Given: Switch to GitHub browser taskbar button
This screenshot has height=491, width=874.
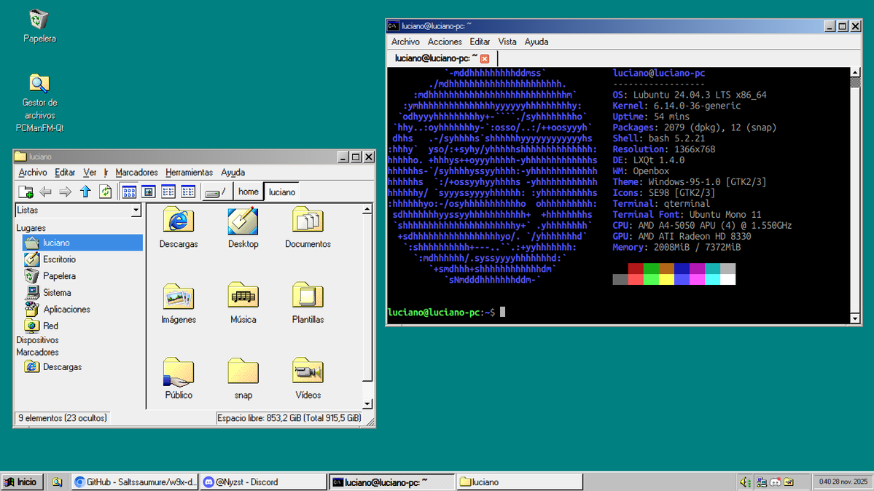Looking at the screenshot, I should click(135, 482).
